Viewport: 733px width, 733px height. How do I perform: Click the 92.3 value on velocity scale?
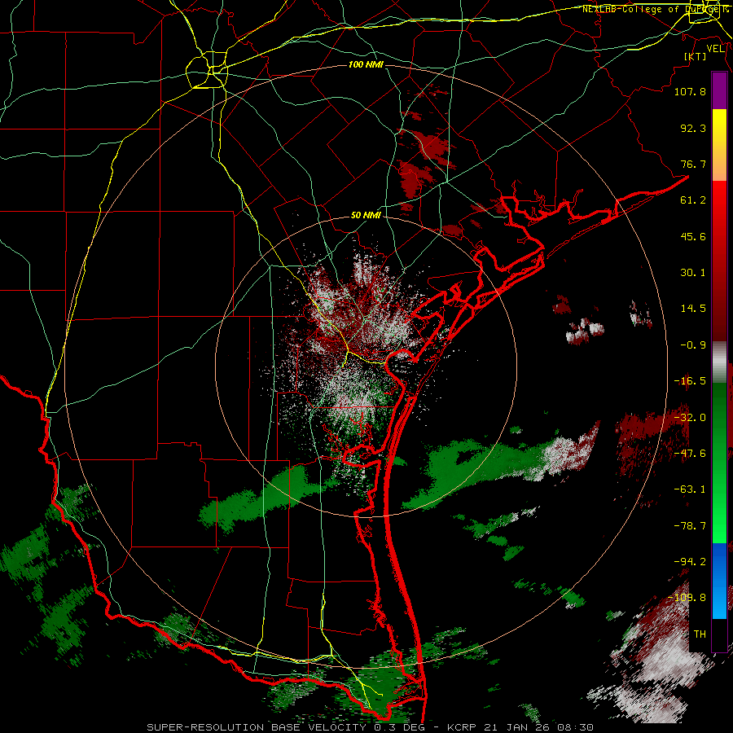pyautogui.click(x=693, y=128)
